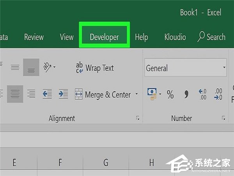
Task: Select column F header
Action: (60, 162)
